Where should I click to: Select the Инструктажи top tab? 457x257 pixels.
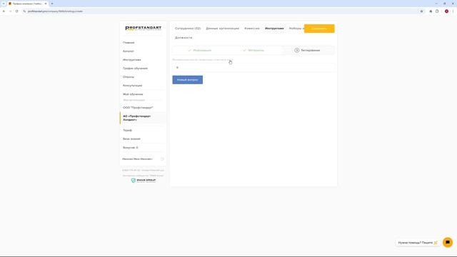pos(274,29)
